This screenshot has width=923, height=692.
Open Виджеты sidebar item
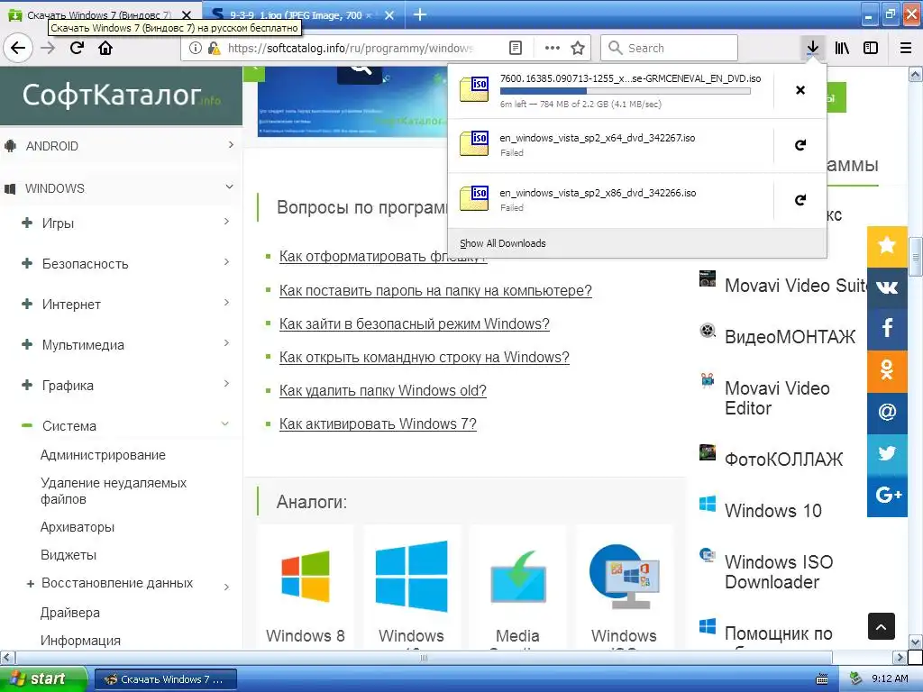click(x=69, y=555)
